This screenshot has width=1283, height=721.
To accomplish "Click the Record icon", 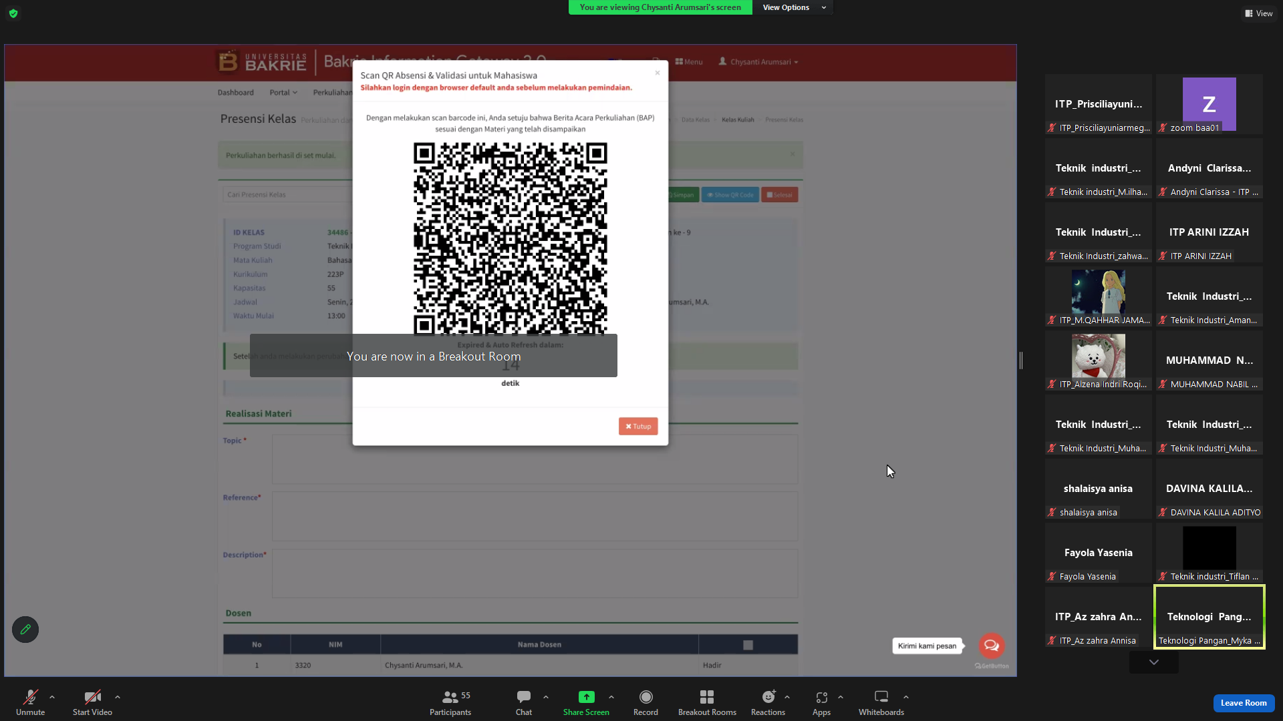I will [646, 697].
